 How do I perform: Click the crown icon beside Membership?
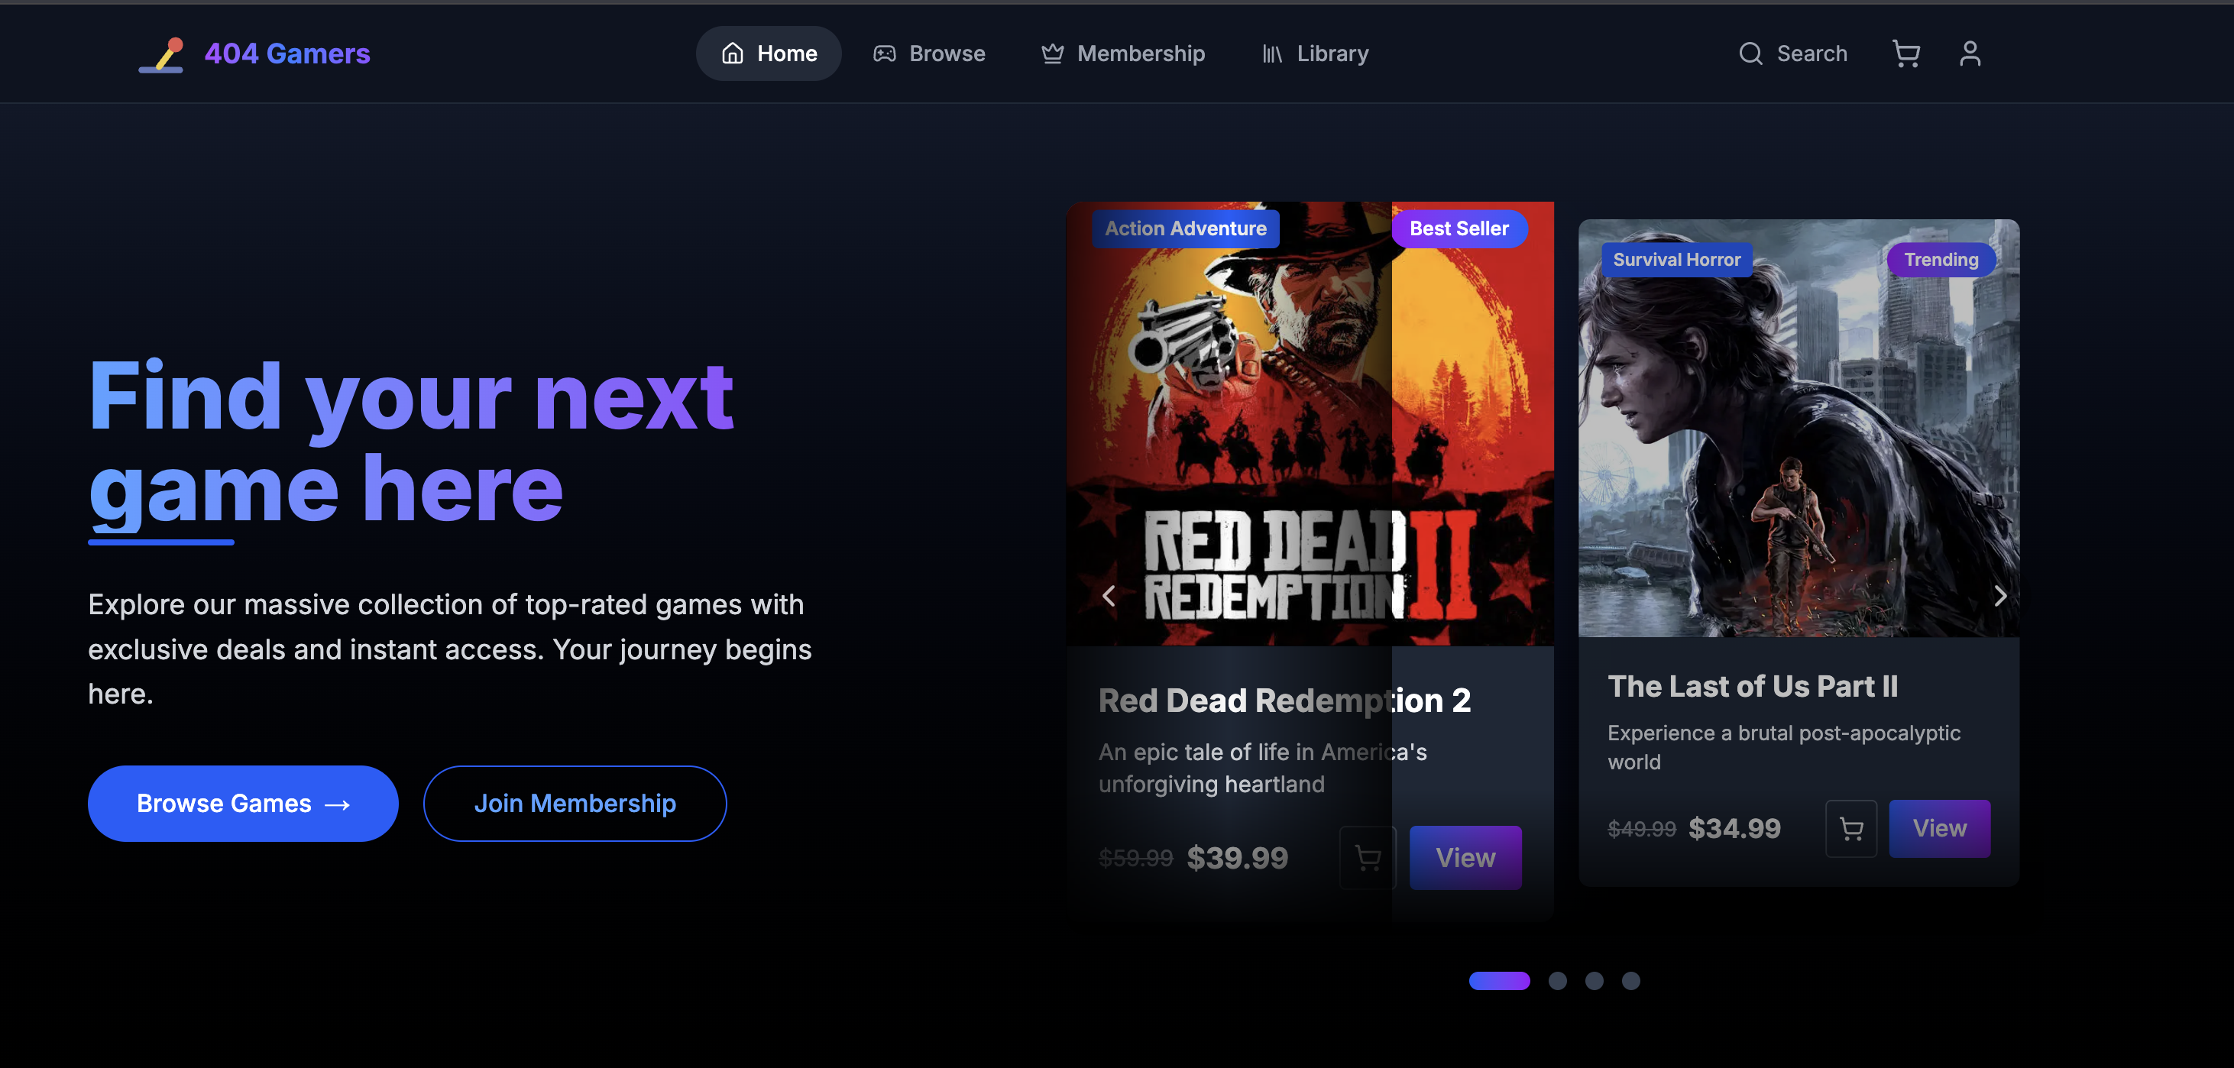[1051, 53]
